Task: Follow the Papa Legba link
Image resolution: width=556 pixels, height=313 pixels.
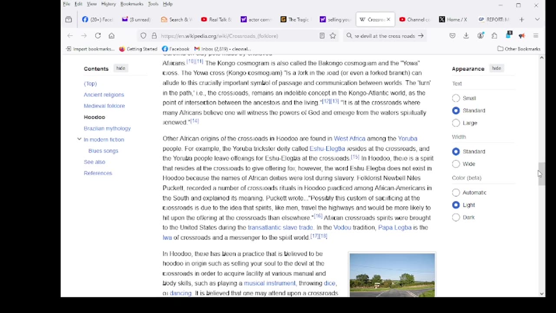Action: 395,227
